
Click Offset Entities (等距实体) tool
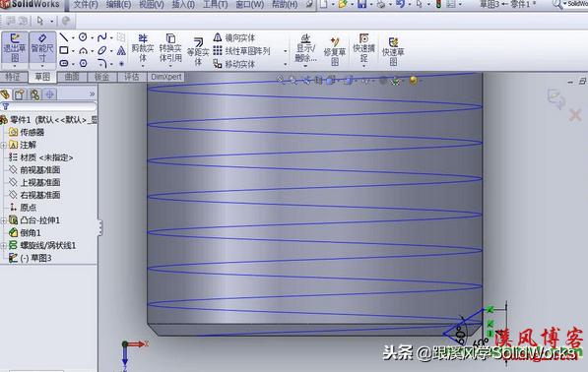point(198,51)
